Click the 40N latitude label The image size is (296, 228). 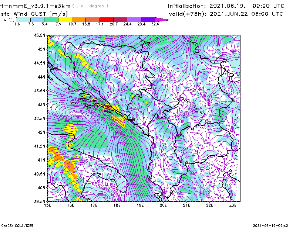[x=41, y=188]
